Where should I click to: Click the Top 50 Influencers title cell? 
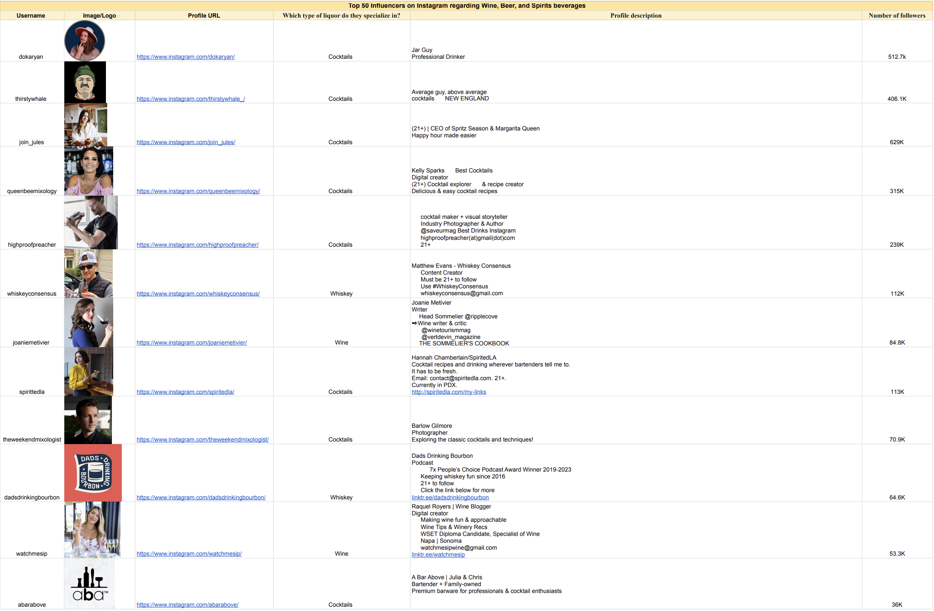pos(467,6)
